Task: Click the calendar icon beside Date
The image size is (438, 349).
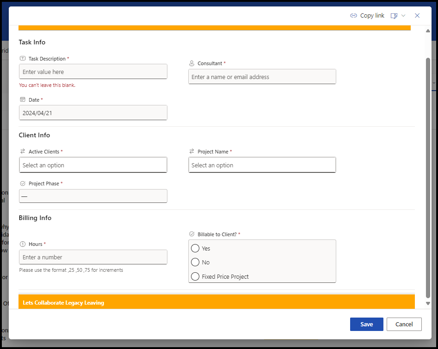Action: coord(22,99)
